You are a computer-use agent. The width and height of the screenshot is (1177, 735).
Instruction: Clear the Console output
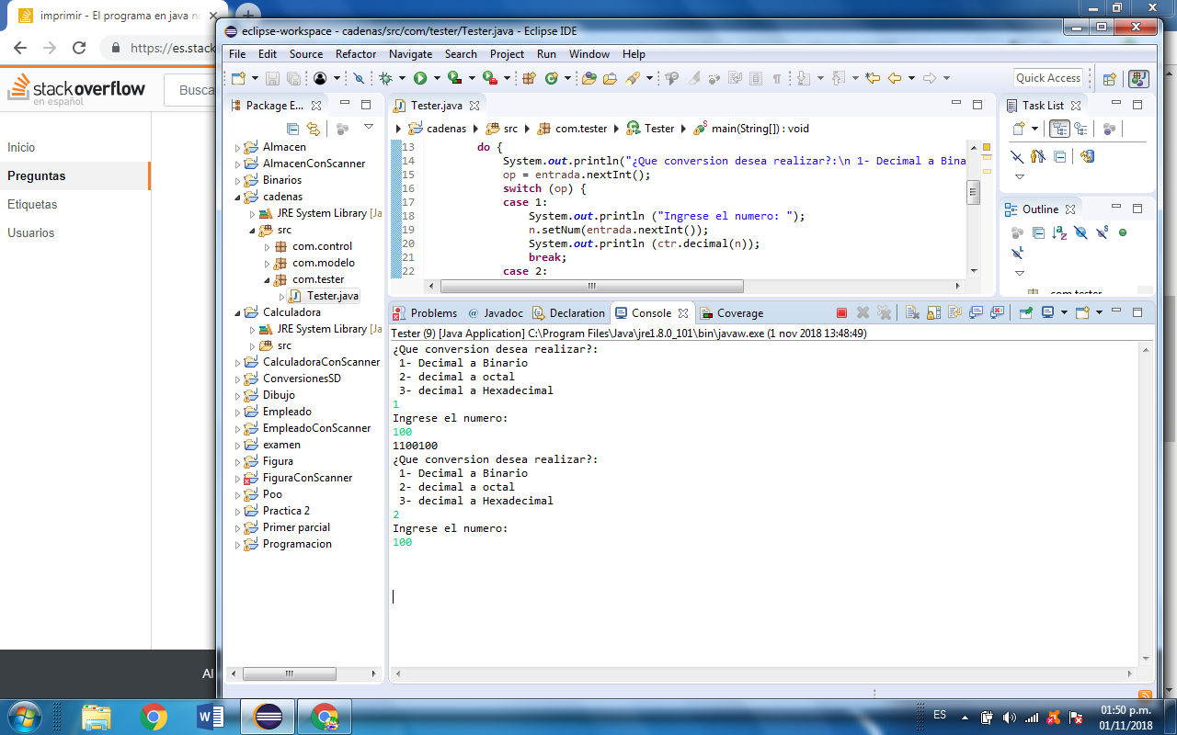click(x=912, y=313)
